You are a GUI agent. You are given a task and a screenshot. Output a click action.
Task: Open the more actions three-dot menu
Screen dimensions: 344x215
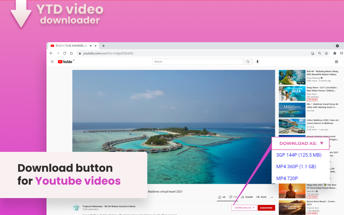(272, 197)
